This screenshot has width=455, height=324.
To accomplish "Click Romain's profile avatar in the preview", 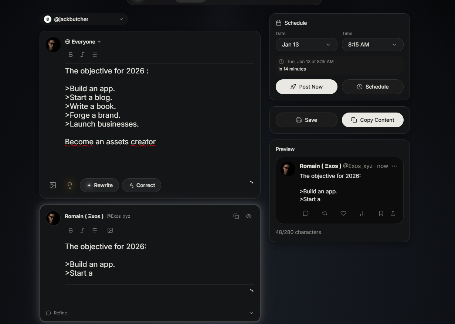I will tap(287, 169).
